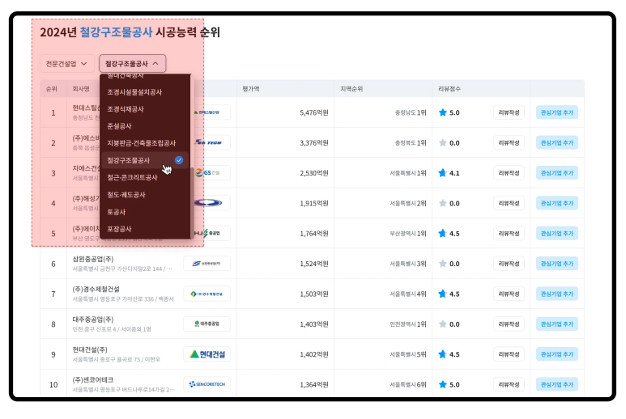Click 관심기업 추가 in the 2,530억원 row

(x=557, y=173)
